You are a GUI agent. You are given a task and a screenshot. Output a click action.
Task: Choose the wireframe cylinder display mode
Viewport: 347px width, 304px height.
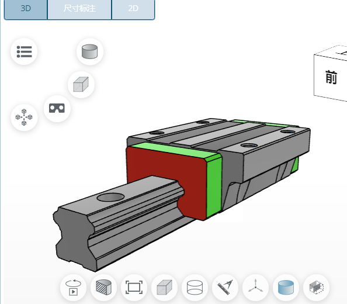[195, 288]
